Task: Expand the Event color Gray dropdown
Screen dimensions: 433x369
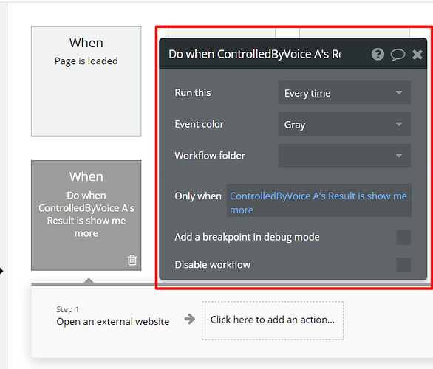Action: (x=344, y=124)
